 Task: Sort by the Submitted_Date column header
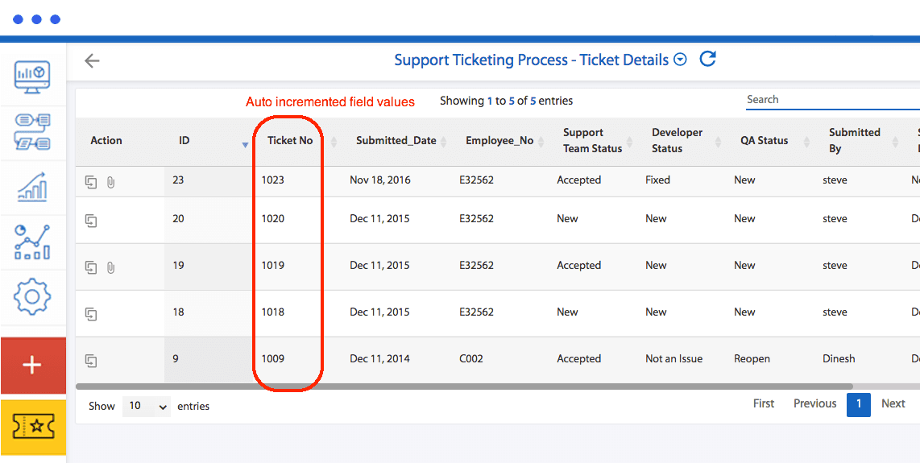point(396,141)
